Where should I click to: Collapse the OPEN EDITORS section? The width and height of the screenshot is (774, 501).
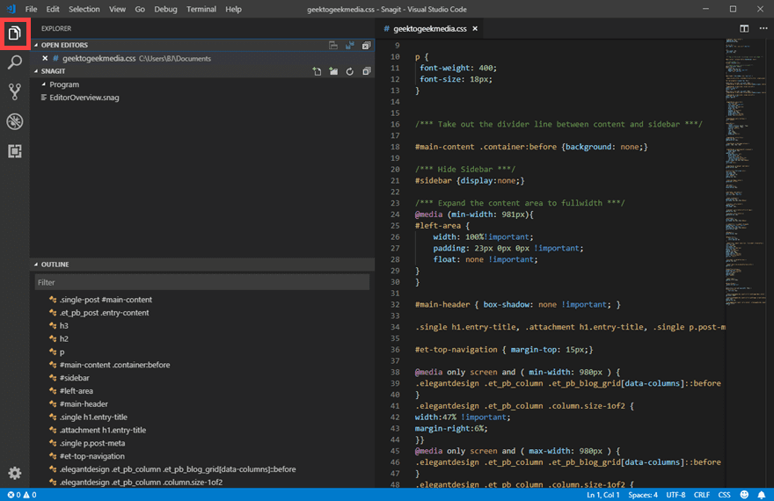[x=36, y=45]
